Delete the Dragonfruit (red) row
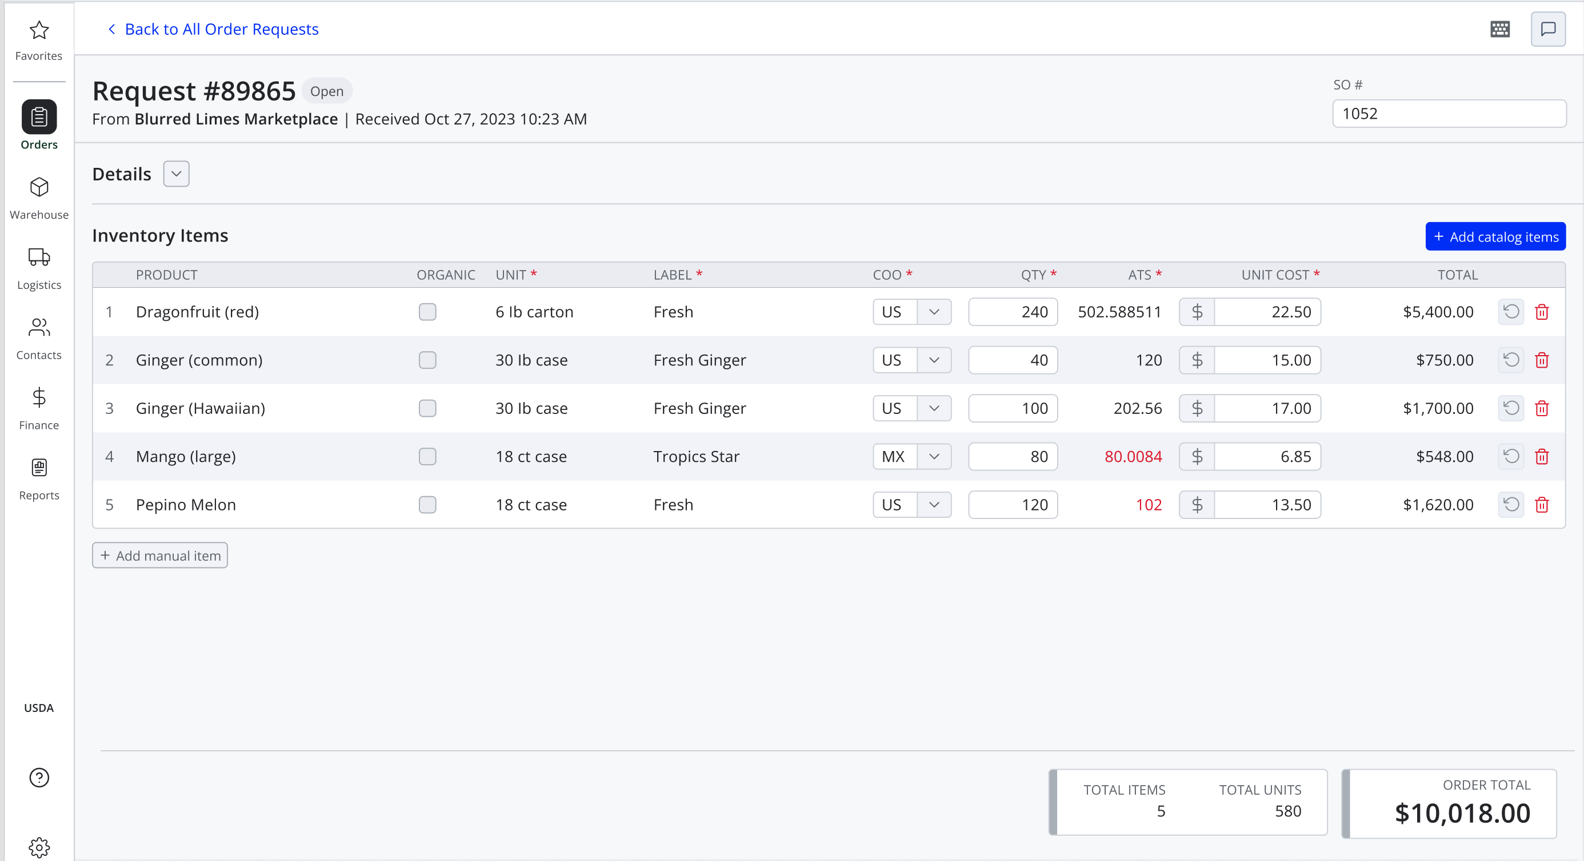This screenshot has width=1584, height=861. (1542, 312)
